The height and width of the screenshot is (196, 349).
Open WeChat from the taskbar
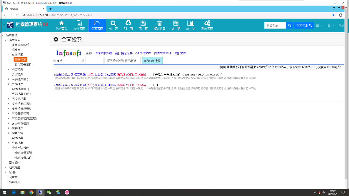[x=49, y=192]
